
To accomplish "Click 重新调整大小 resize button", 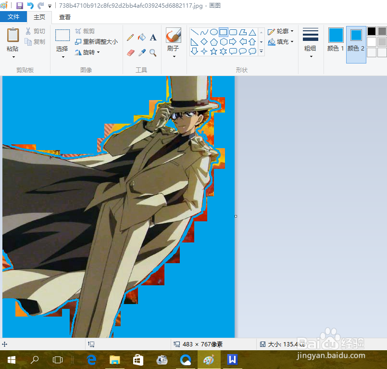I will pos(97,42).
